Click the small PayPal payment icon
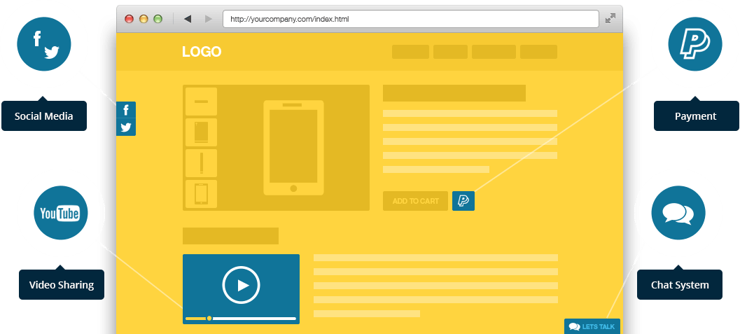This screenshot has width=740, height=334. click(463, 201)
